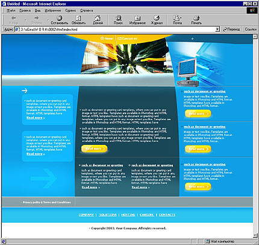Click the page icon in address bar

(x=17, y=30)
